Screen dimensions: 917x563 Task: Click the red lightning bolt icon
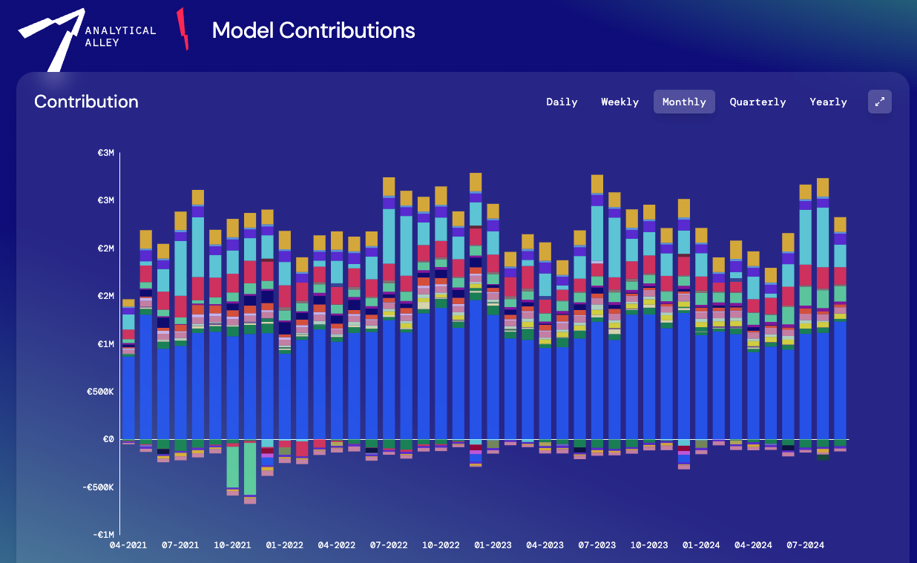(183, 30)
